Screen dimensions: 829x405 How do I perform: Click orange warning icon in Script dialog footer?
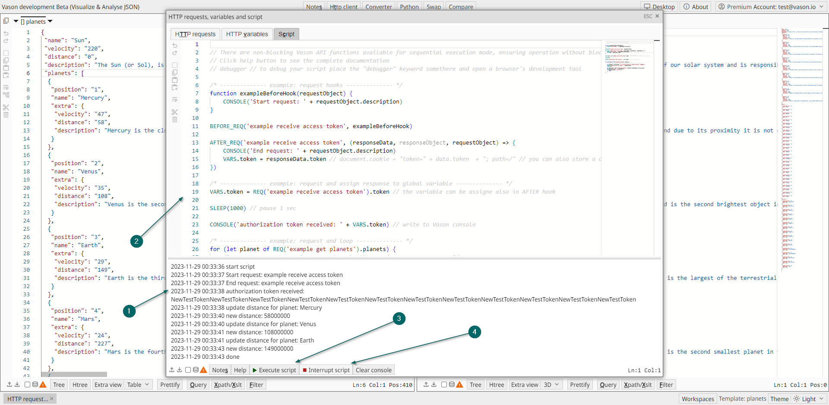(x=203, y=370)
